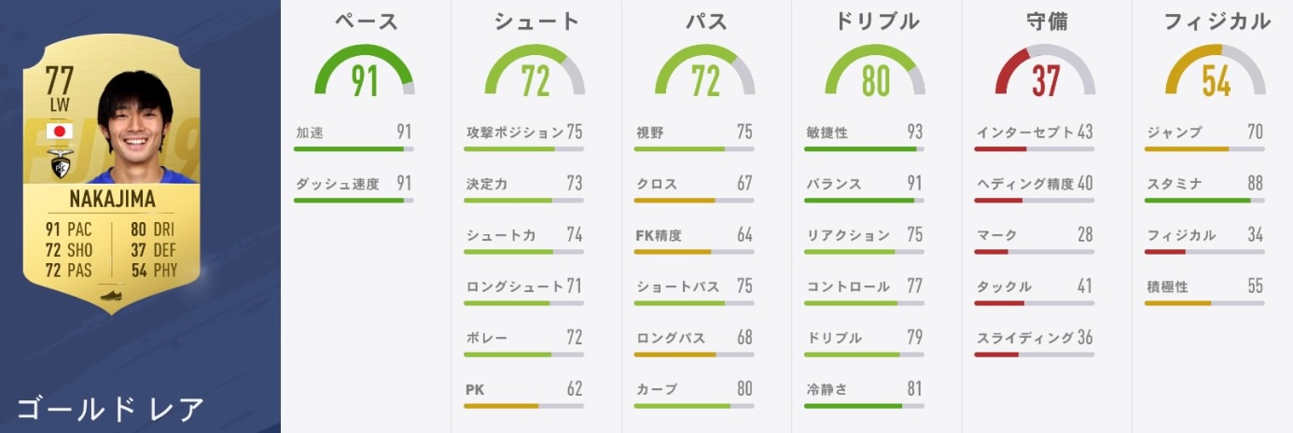The width and height of the screenshot is (1293, 433).
Task: Click the green ペース gauge showing 91
Action: pos(365,76)
